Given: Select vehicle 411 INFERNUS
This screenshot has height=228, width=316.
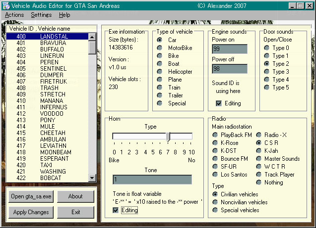Looking at the screenshot, I should click(x=47, y=107).
